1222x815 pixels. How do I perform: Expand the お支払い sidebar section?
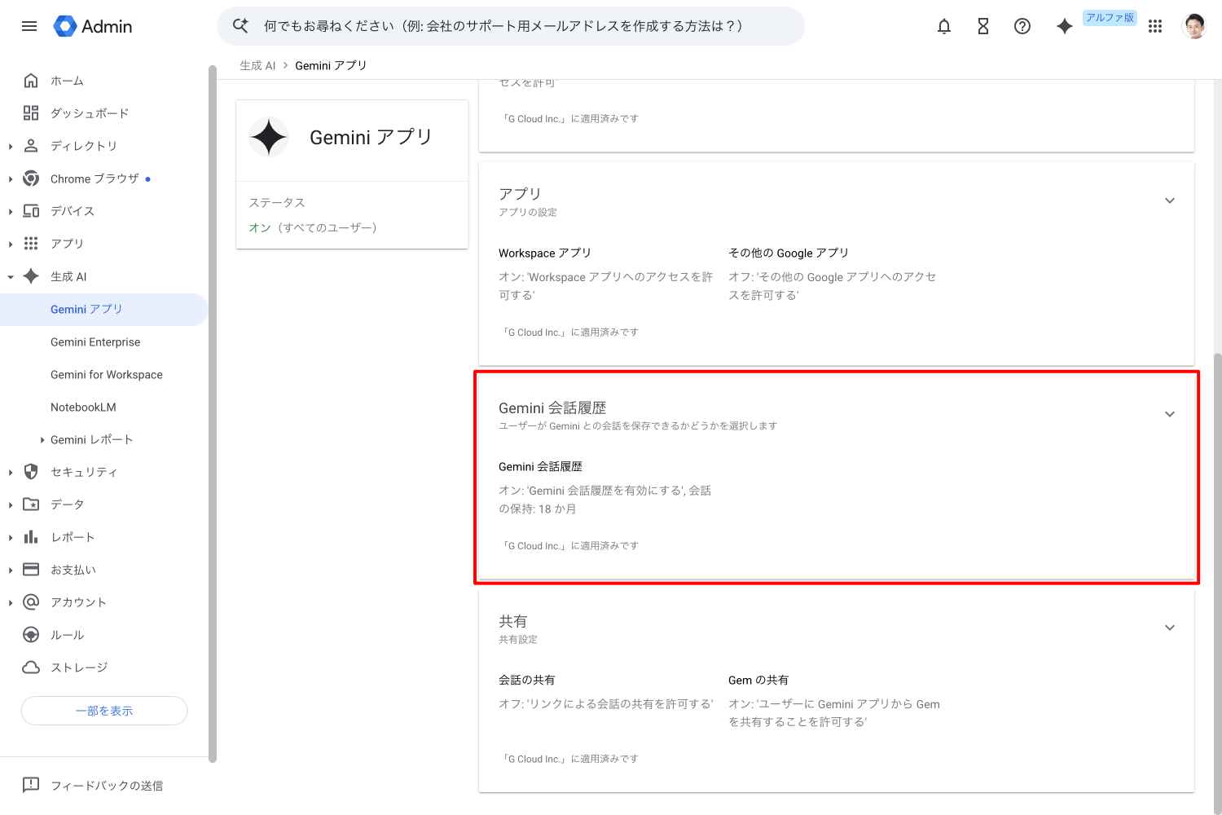(x=11, y=570)
